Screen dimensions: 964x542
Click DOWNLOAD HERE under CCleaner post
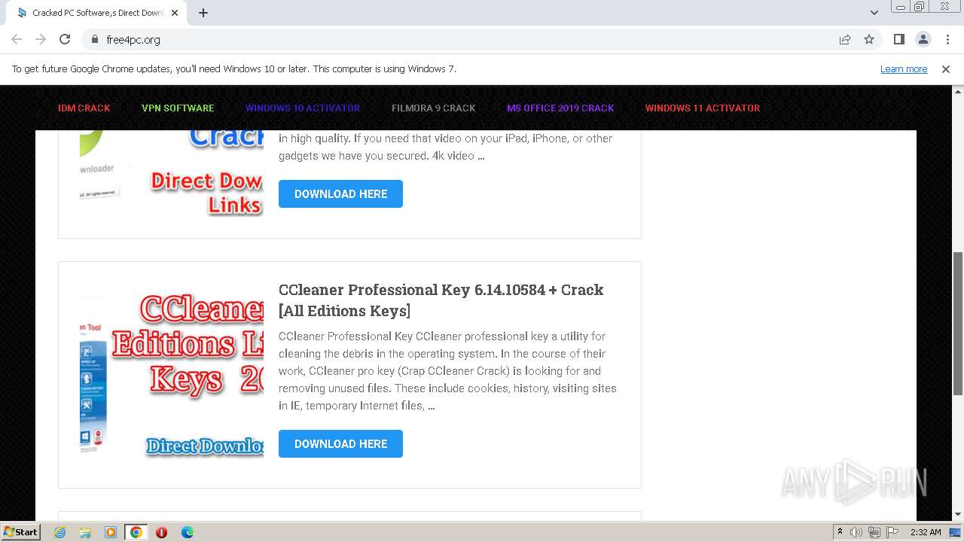340,443
